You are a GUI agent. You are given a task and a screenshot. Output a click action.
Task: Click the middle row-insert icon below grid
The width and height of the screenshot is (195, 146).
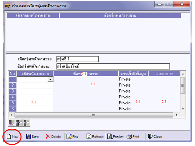19,123
